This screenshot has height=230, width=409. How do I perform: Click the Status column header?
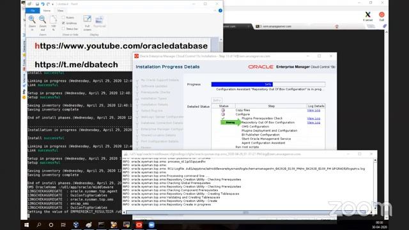click(x=224, y=106)
